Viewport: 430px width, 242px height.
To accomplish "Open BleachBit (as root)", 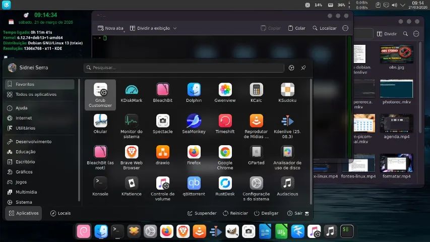I will 100,157.
